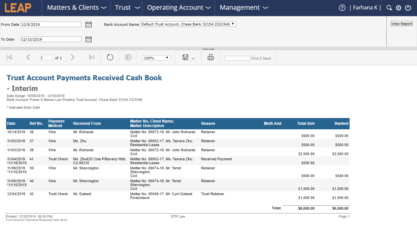The height and width of the screenshot is (228, 417).
Task: Click the search magnifier icon
Action: pyautogui.click(x=389, y=7)
